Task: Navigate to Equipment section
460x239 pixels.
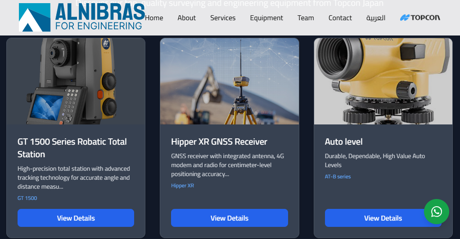Action: click(x=266, y=18)
